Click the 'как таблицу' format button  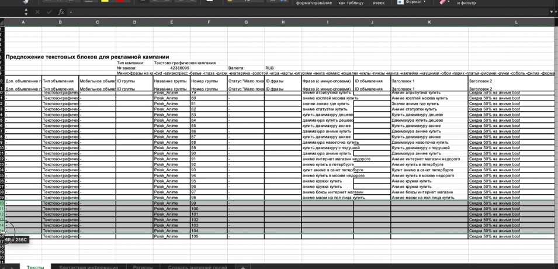pyautogui.click(x=351, y=3)
